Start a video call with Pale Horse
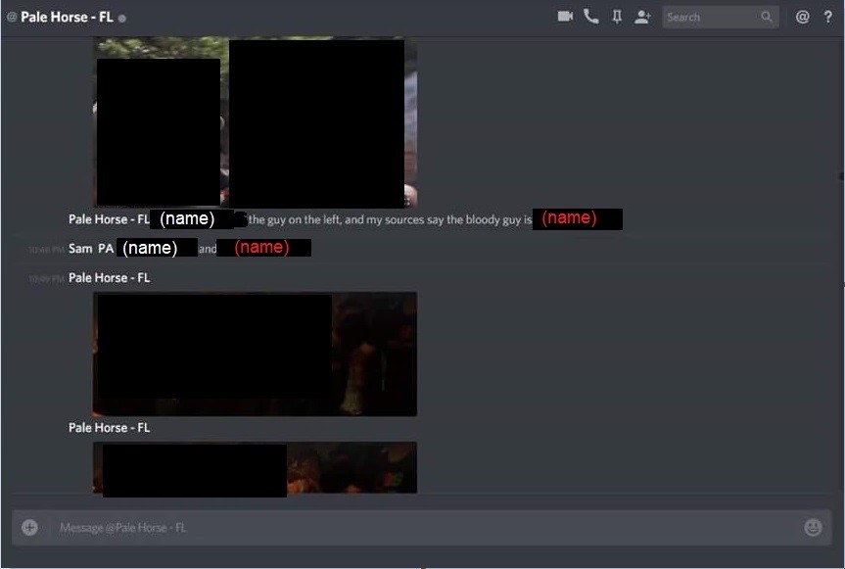Image resolution: width=845 pixels, height=569 pixels. coord(565,17)
